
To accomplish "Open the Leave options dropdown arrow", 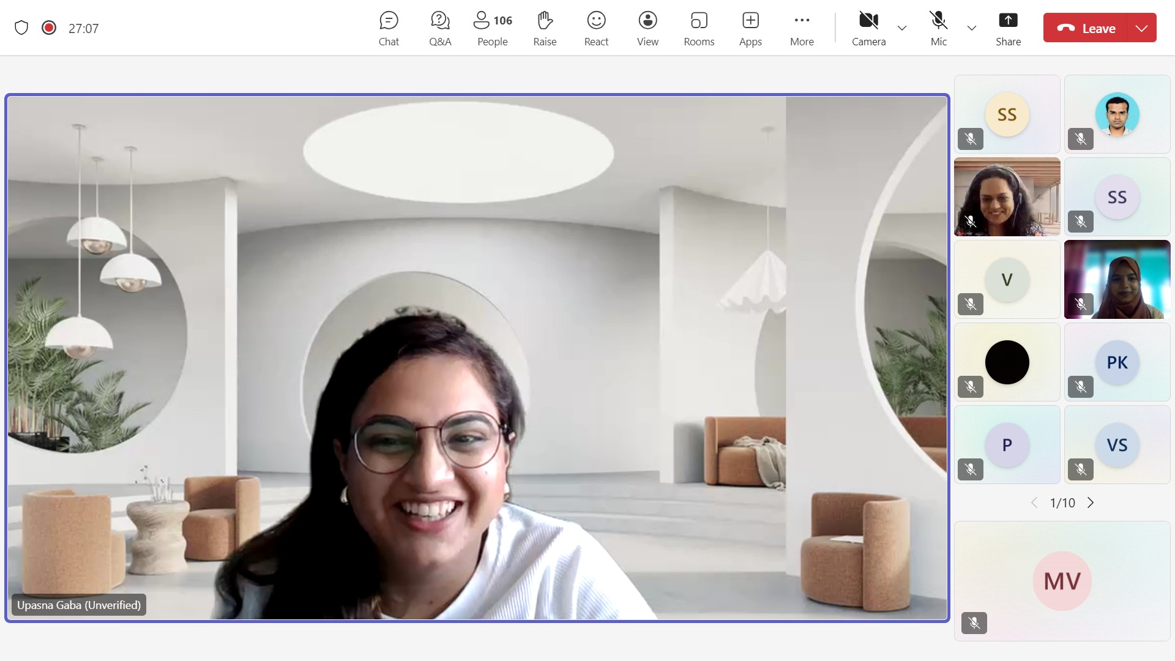I will click(1141, 28).
